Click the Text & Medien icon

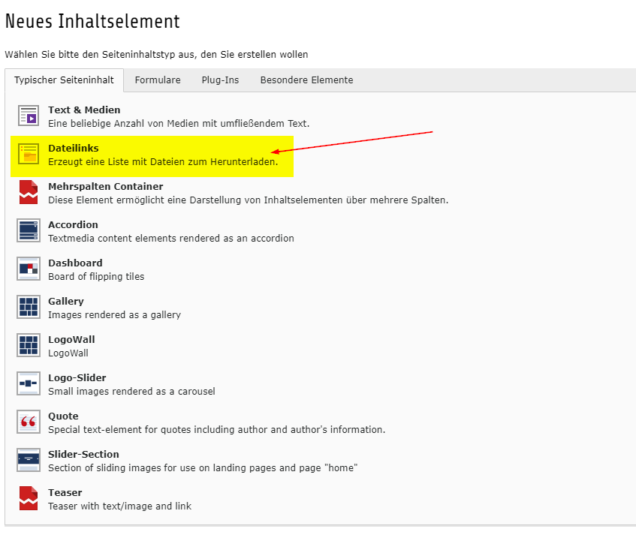pos(29,116)
